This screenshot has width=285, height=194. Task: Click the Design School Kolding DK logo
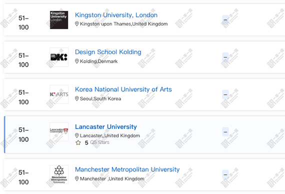click(x=59, y=57)
